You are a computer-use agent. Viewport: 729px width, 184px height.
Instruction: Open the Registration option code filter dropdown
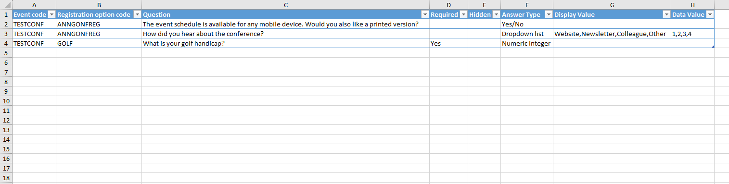pos(137,15)
